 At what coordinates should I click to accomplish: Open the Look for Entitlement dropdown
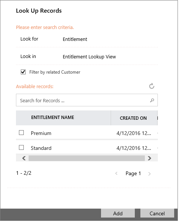(75, 39)
